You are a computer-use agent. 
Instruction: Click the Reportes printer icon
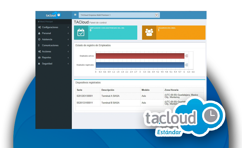tap(39, 57)
